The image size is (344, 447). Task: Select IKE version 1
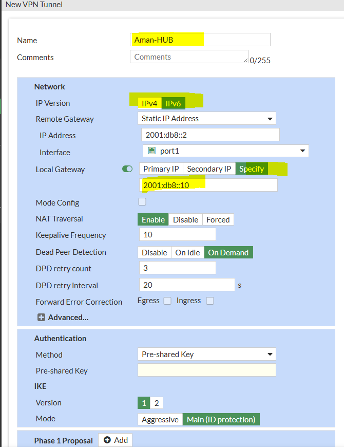coord(144,403)
